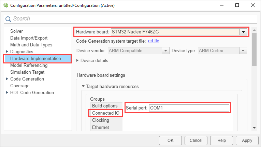The image size is (261, 147).
Task: Expand the HDL Code Generation node
Action: coord(7,93)
